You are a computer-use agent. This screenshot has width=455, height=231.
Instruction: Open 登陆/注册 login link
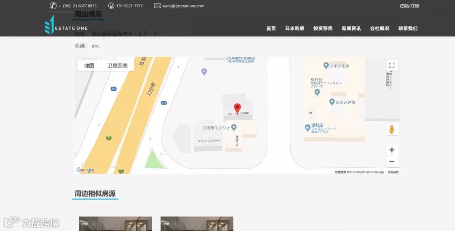pyautogui.click(x=409, y=6)
